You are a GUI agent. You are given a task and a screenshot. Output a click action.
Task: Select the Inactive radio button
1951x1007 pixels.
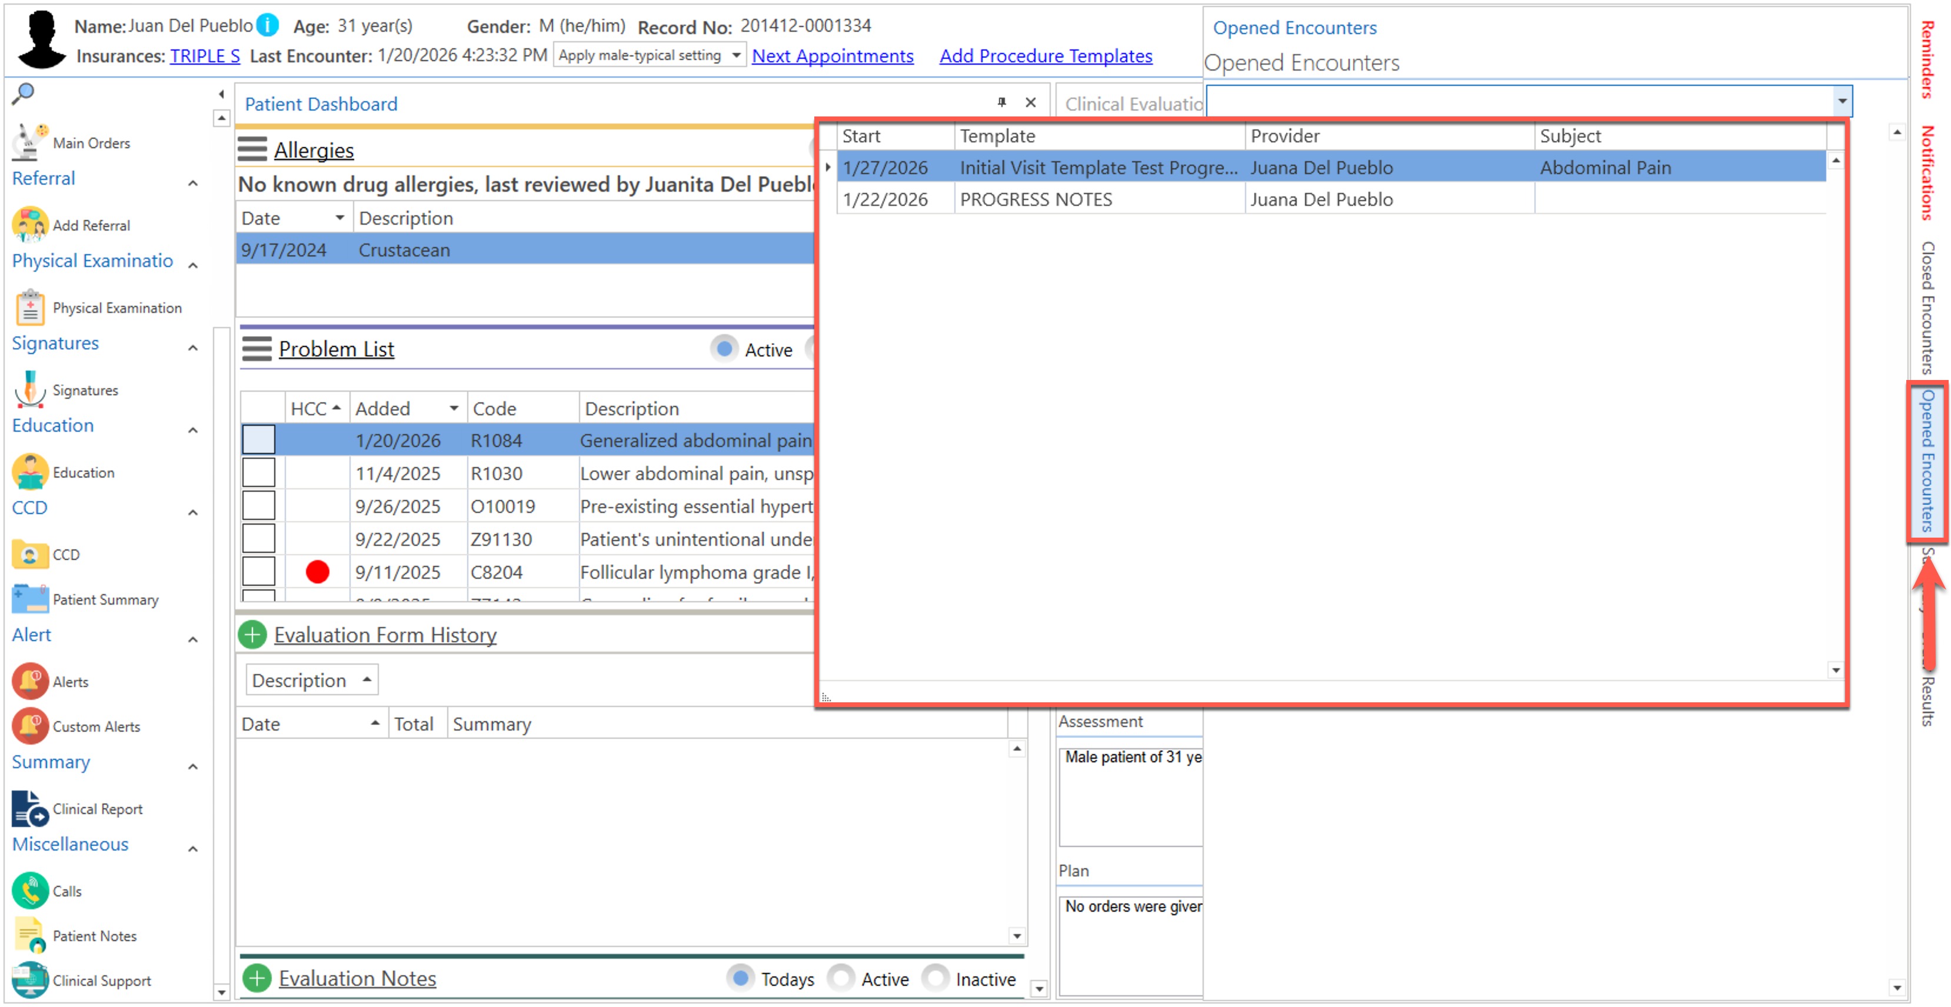pos(935,978)
